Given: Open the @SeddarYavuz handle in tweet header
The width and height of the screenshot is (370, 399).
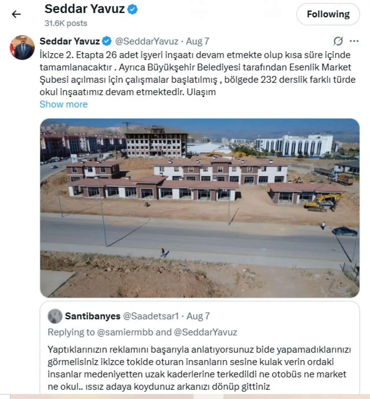Looking at the screenshot, I should point(147,41).
